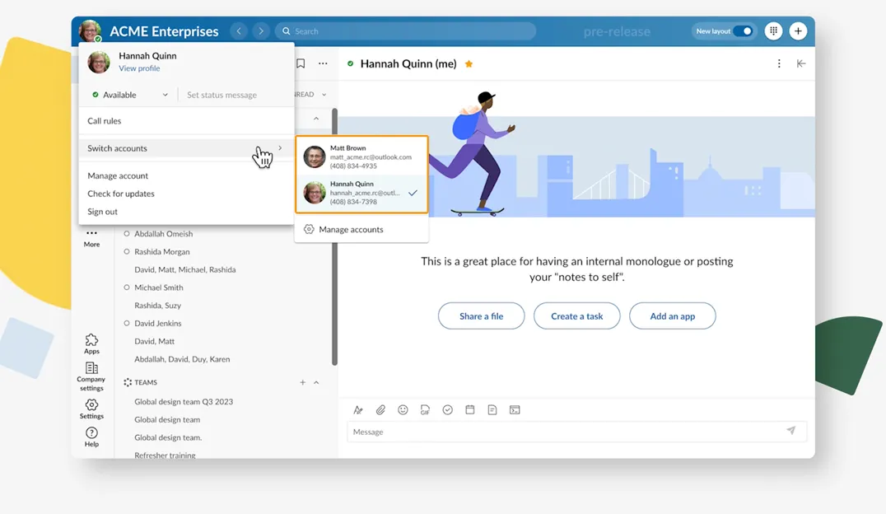Insert a GIF using the GIF icon
The image size is (886, 514).
[425, 409]
